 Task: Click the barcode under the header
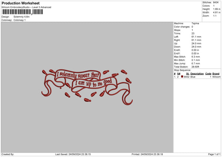tap(22, 12)
